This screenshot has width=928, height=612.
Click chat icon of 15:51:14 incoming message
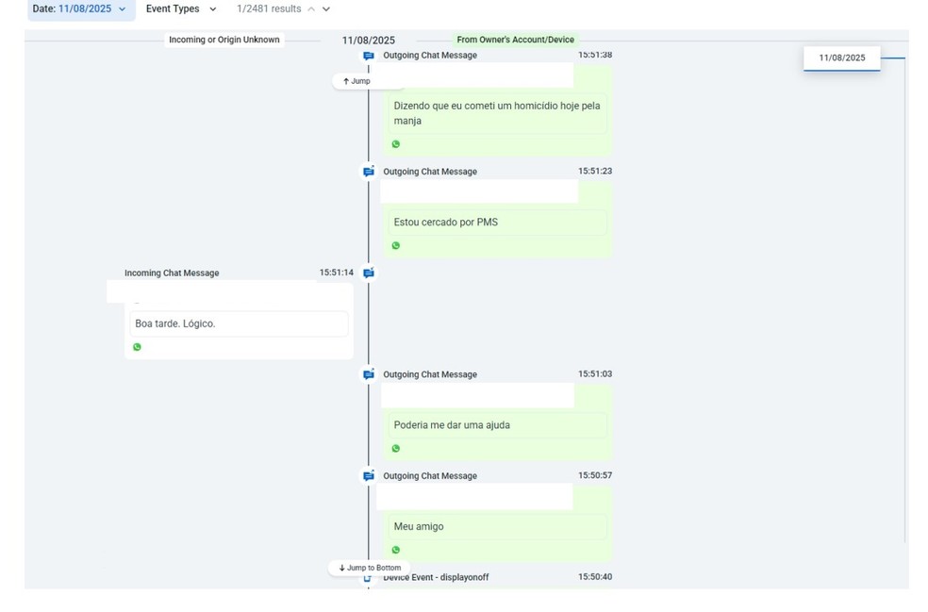point(369,273)
